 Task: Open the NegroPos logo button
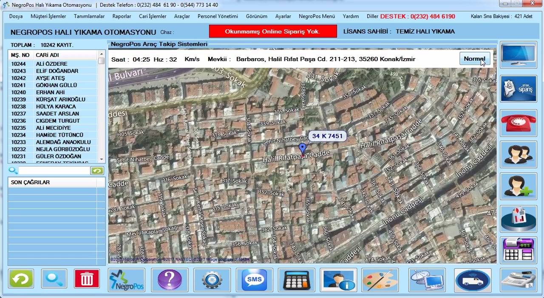click(127, 280)
